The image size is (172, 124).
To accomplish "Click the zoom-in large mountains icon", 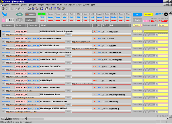I will click(8, 119).
